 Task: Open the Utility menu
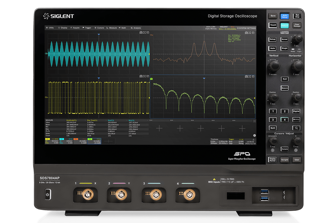[x=50, y=28]
